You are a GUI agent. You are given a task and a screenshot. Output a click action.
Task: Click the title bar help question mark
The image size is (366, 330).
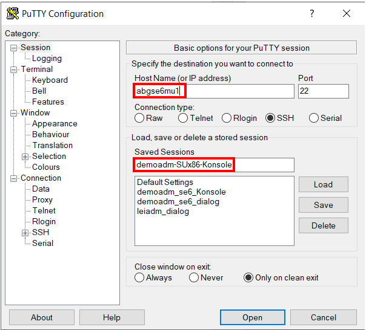pos(312,13)
